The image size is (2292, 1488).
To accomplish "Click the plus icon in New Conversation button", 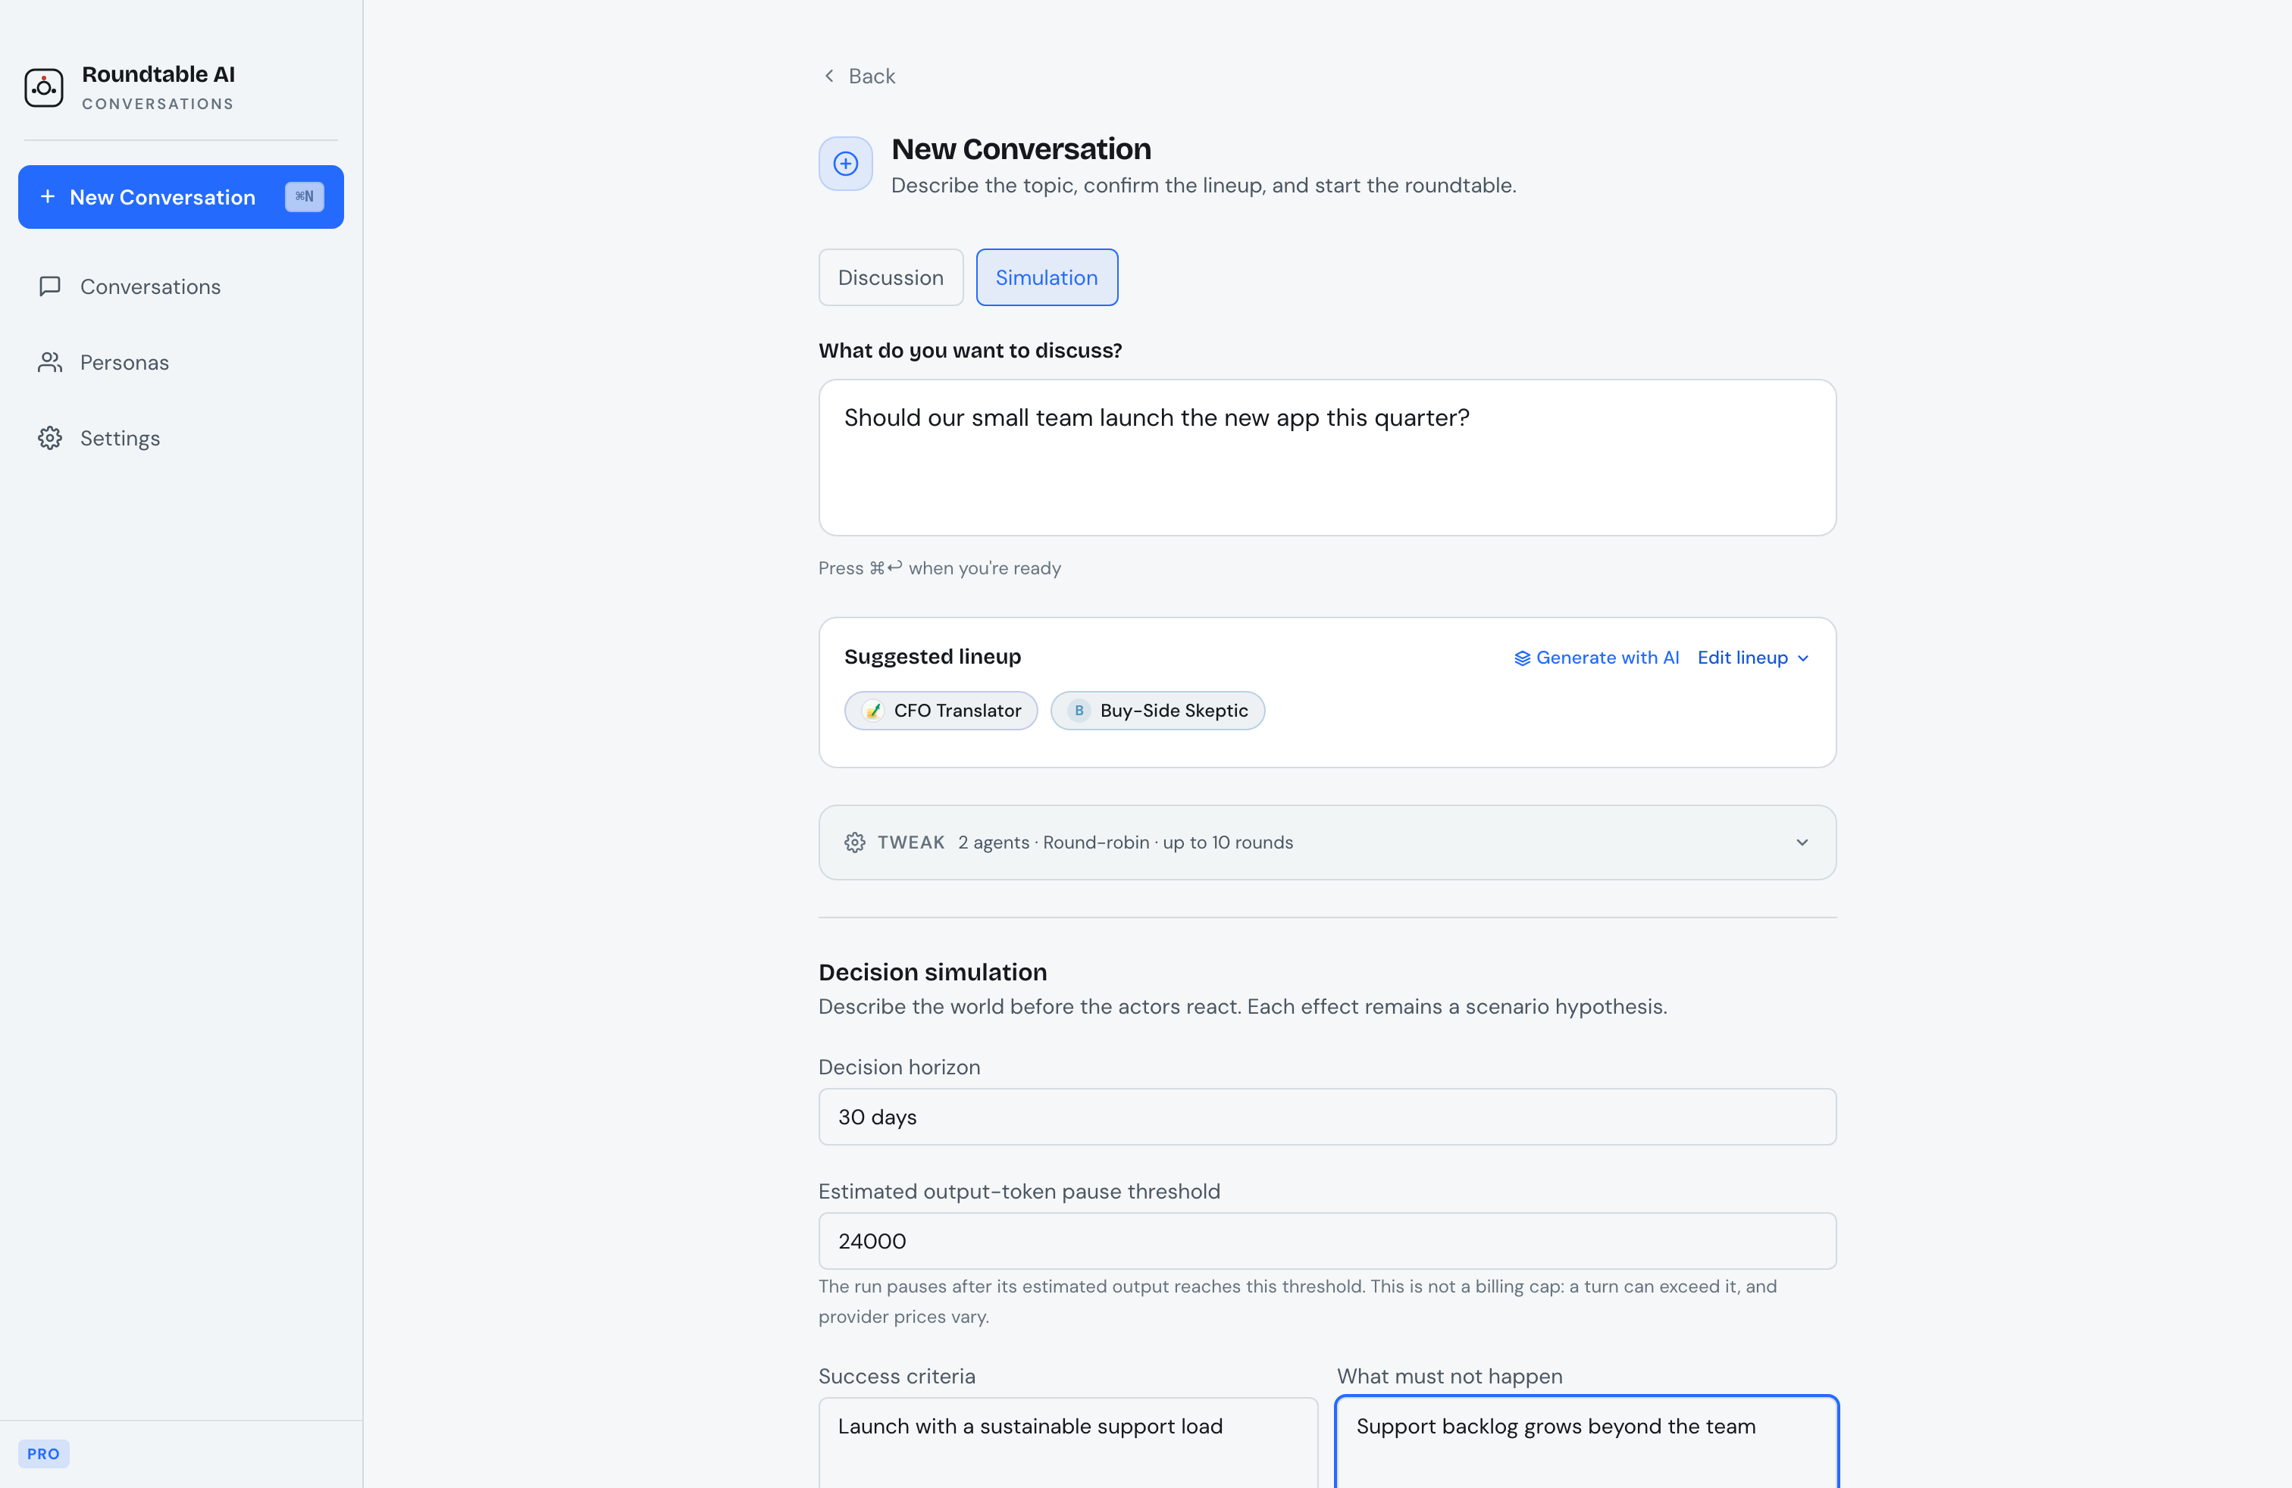I will pyautogui.click(x=47, y=196).
